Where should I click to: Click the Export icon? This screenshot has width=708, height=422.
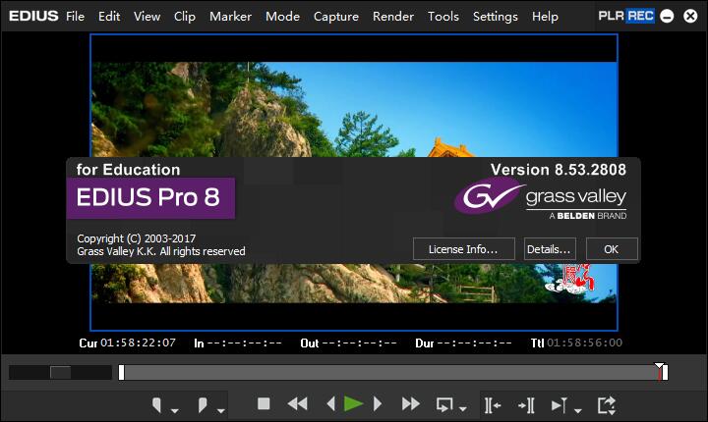coord(607,405)
